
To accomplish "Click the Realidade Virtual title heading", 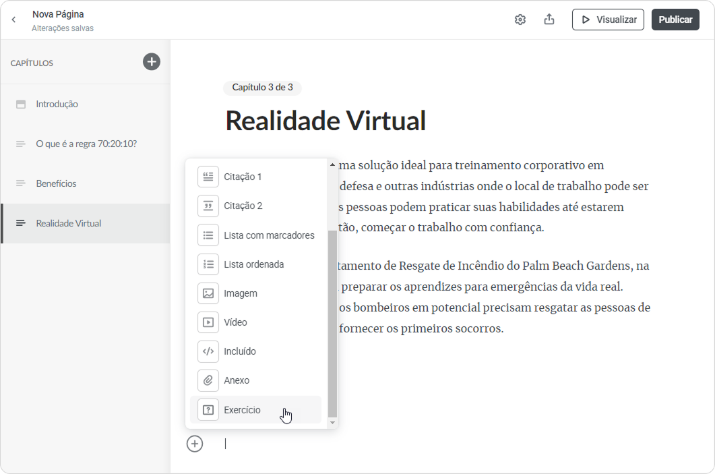I will pyautogui.click(x=325, y=121).
